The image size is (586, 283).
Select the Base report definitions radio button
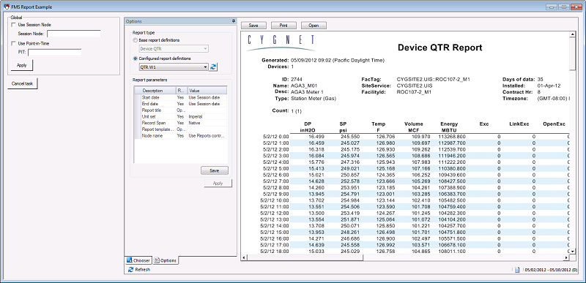point(136,40)
